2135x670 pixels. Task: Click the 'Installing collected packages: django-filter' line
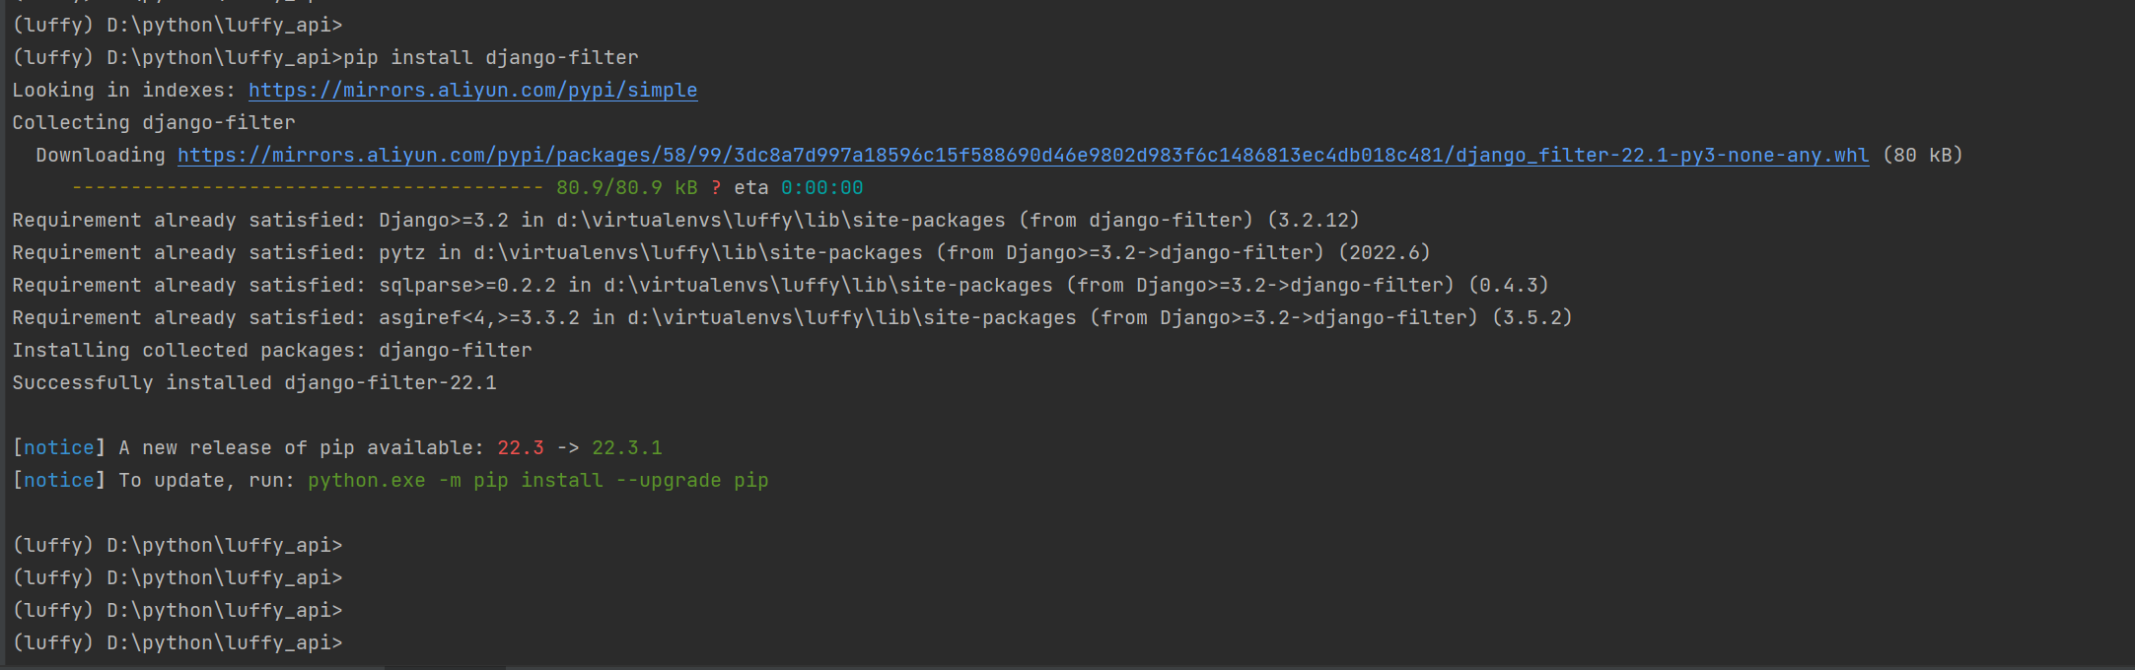pyautogui.click(x=272, y=350)
